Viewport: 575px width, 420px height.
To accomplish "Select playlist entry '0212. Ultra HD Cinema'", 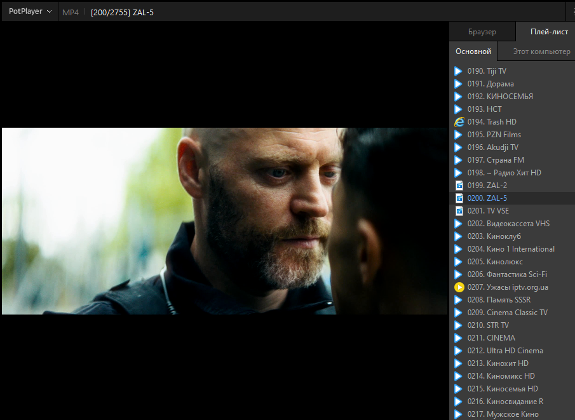I will (x=512, y=351).
